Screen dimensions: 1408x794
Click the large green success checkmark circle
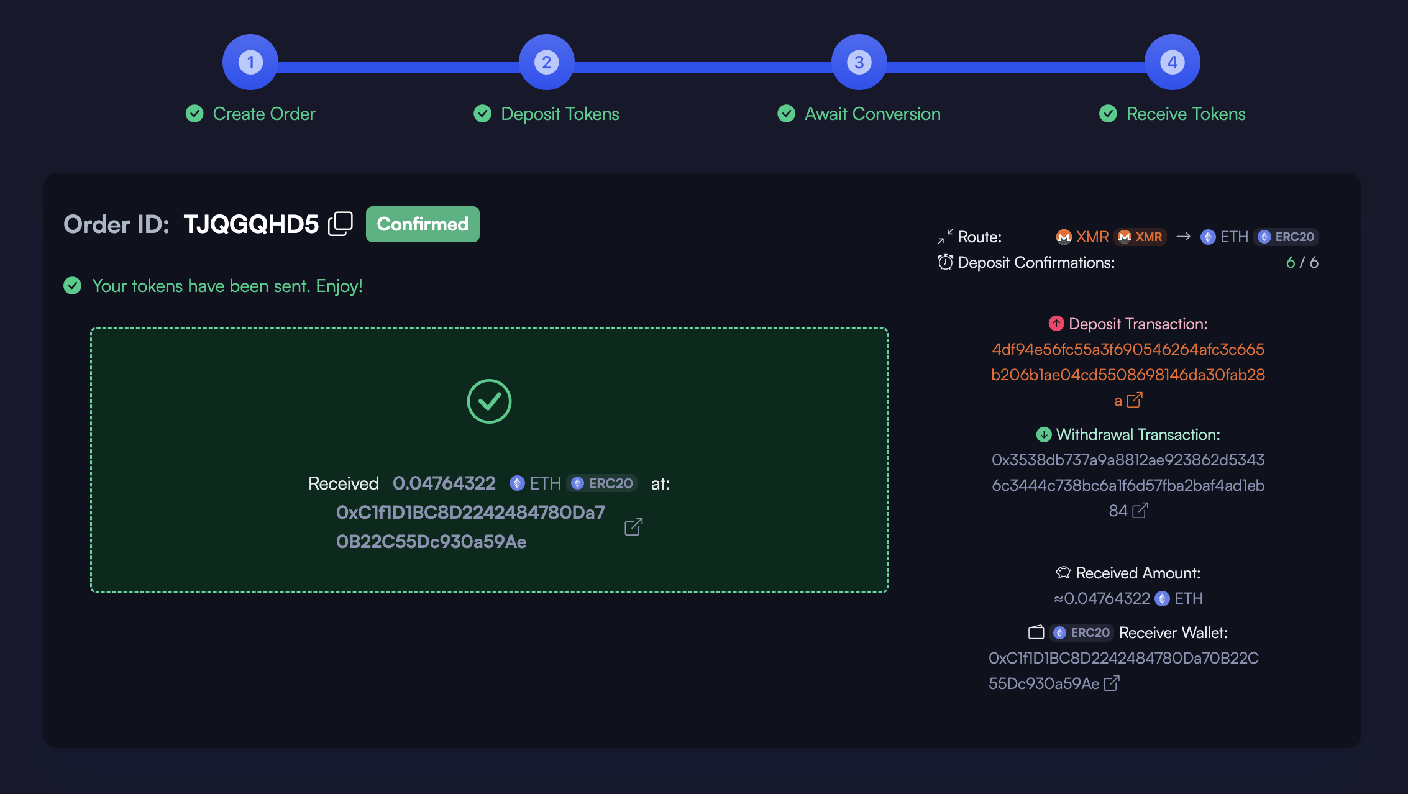(489, 401)
